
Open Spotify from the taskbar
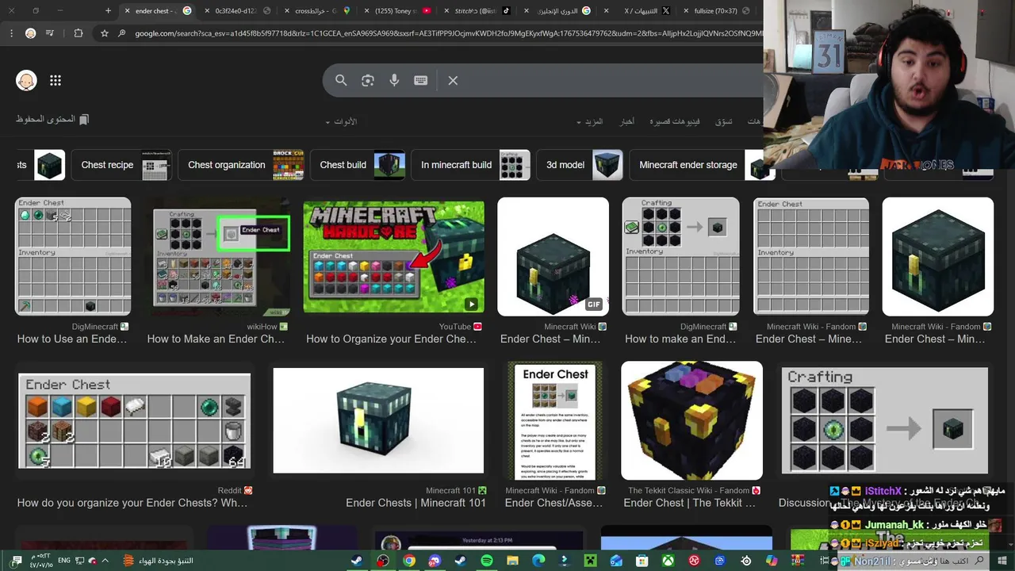click(486, 561)
